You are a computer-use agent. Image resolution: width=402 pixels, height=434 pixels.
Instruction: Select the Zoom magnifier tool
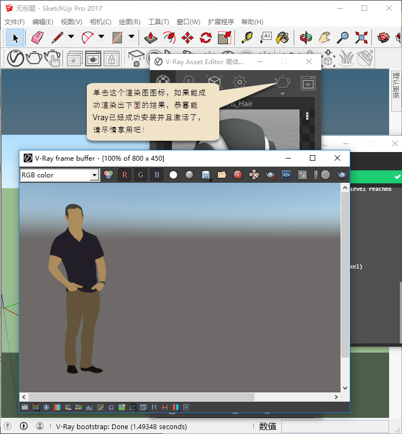click(343, 38)
